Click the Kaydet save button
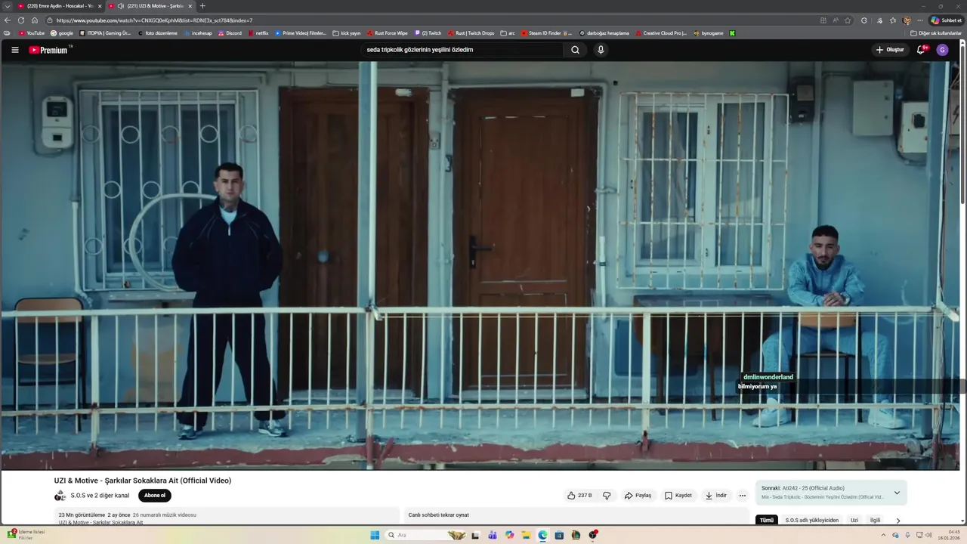 tap(678, 496)
